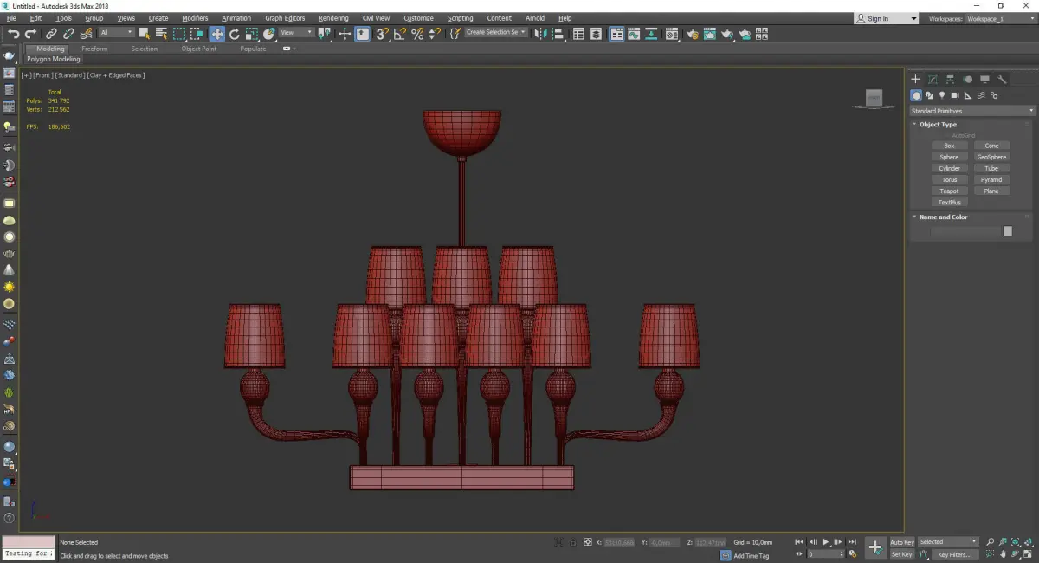This screenshot has height=563, width=1039.
Task: Collapse the Object Type rollout
Action: [937, 125]
